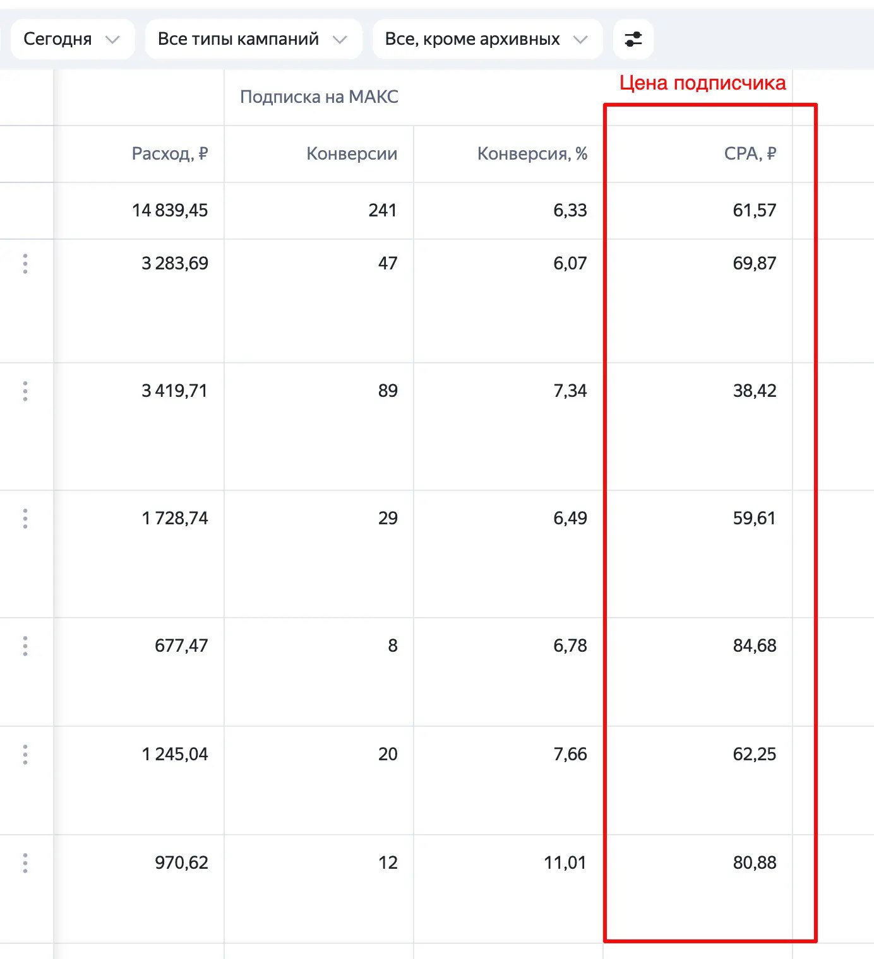Select the total expense 14 839,45 cell
874x959 pixels.
click(x=170, y=210)
